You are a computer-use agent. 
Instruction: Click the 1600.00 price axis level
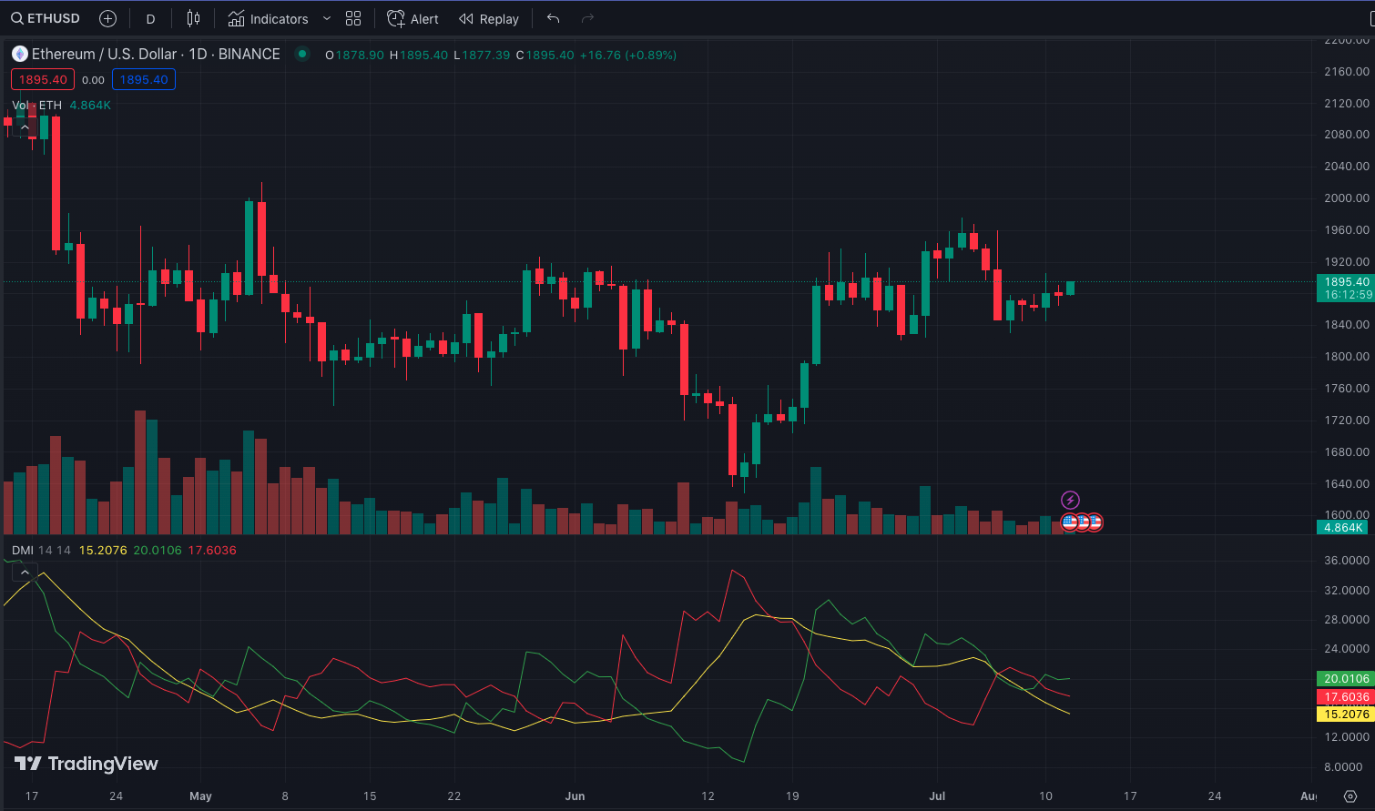click(1347, 514)
